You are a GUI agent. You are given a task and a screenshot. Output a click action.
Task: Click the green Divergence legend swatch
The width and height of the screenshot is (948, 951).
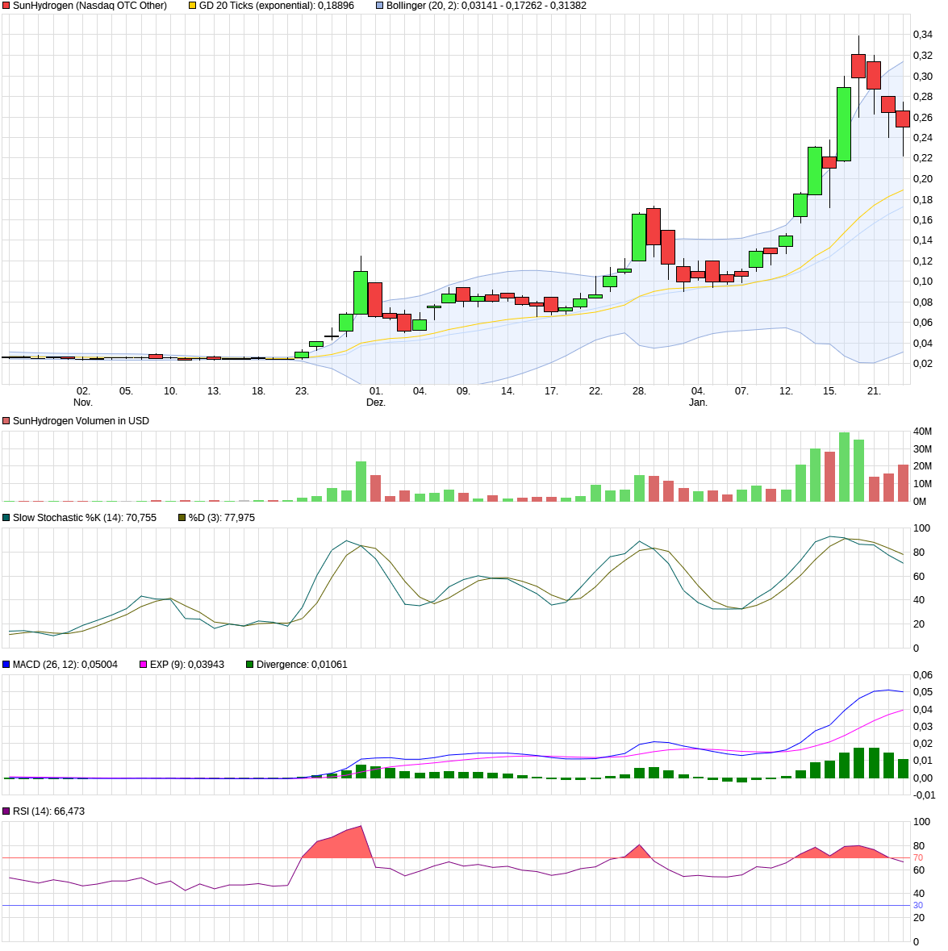tap(249, 665)
